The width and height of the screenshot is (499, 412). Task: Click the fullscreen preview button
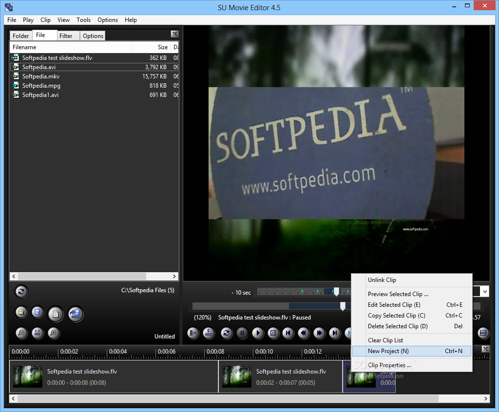[x=273, y=333]
